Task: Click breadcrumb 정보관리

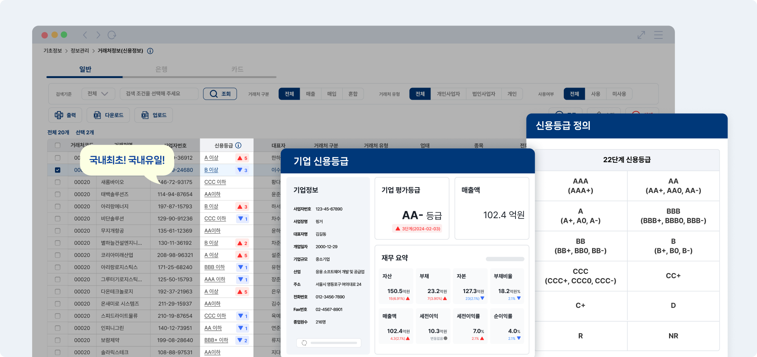Action: click(80, 51)
